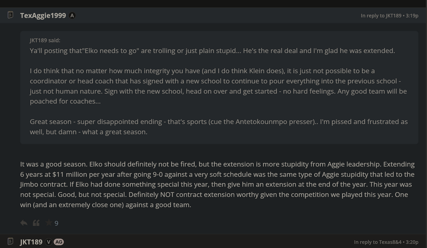Click the notepad post icon beside TexAggie1999

[9, 15]
